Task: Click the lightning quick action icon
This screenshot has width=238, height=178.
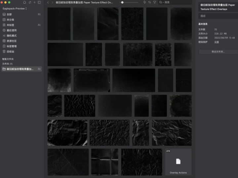Action: 144,2
